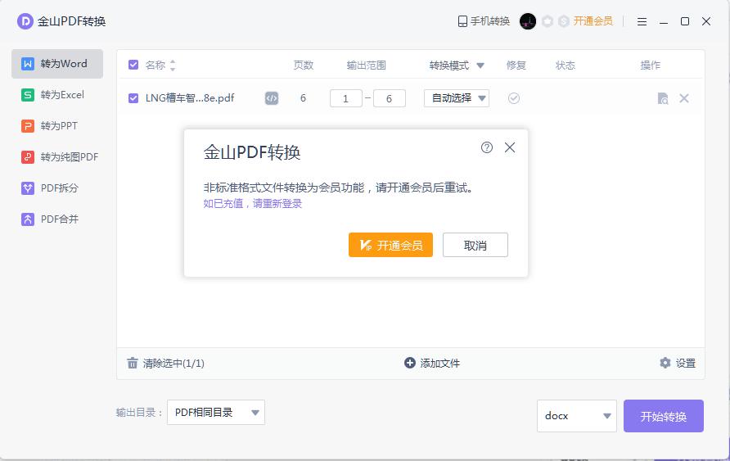Click the 状态 column header
The image size is (730, 461).
coord(566,66)
